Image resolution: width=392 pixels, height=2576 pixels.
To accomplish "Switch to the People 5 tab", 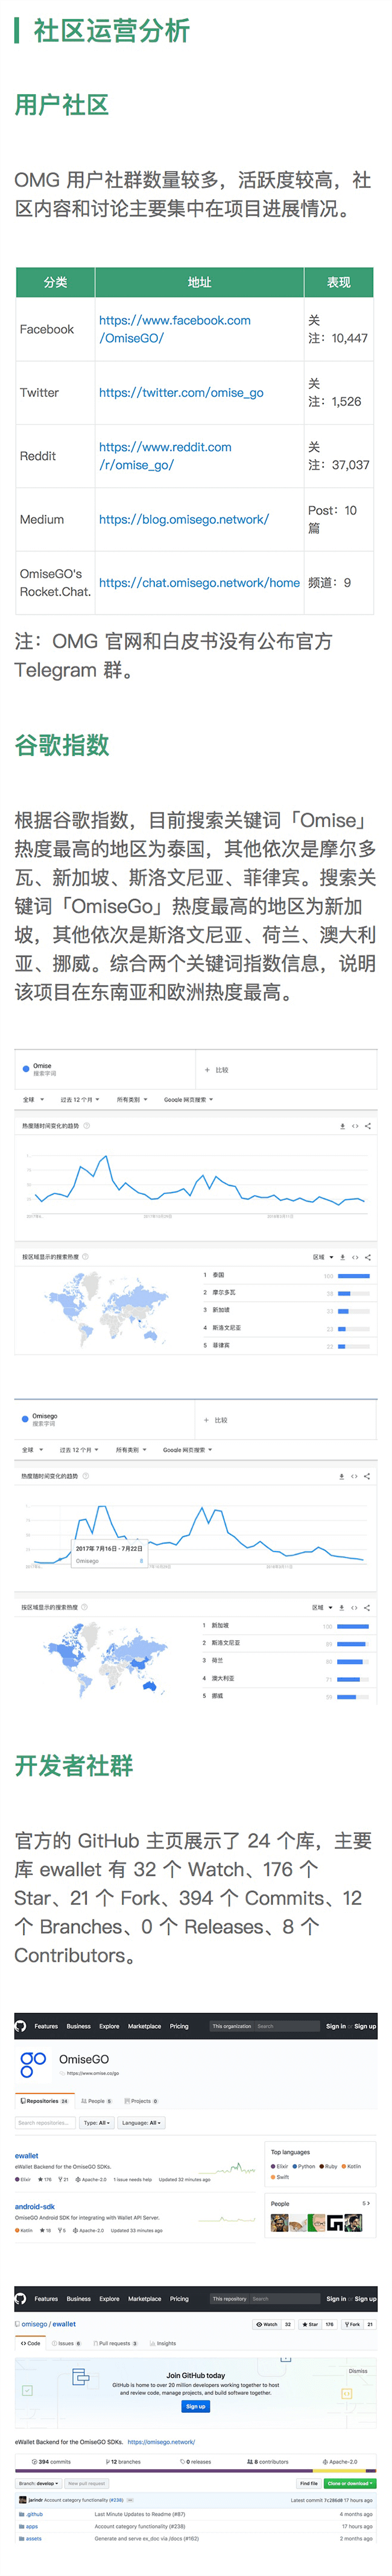I will pos(98,2101).
